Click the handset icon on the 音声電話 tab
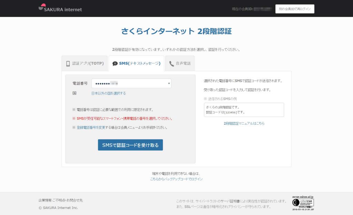The width and height of the screenshot is (353, 215). coord(172,64)
